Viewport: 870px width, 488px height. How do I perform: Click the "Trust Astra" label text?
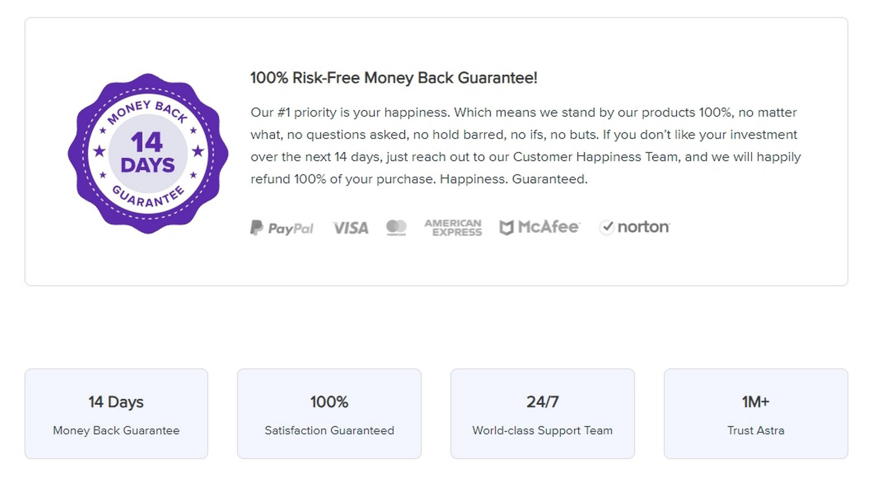pyautogui.click(x=756, y=431)
